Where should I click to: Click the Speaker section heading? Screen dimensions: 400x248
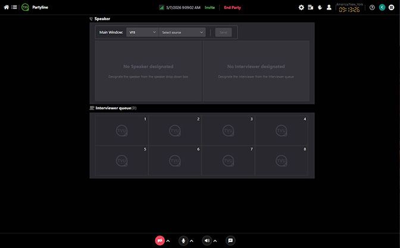102,19
